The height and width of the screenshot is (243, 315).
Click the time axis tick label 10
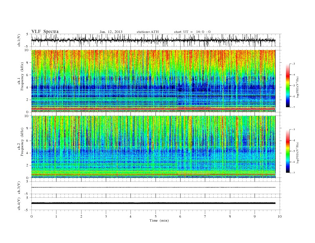pyautogui.click(x=280, y=216)
